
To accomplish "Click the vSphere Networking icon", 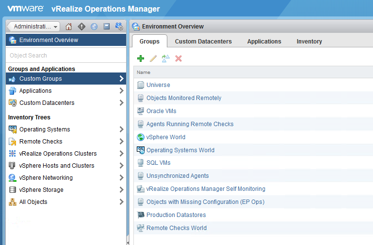I will (13, 178).
